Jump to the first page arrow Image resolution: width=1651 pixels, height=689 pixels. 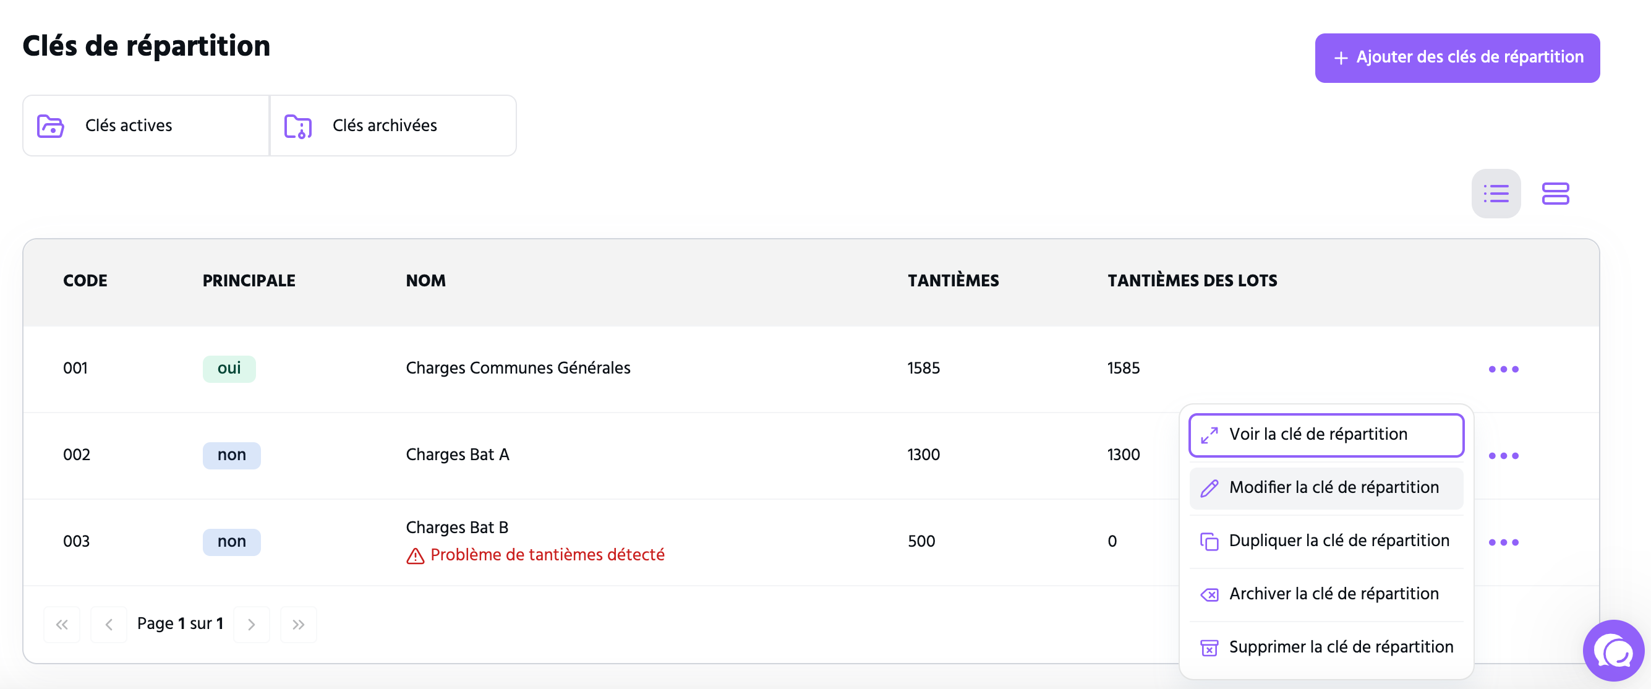point(62,624)
